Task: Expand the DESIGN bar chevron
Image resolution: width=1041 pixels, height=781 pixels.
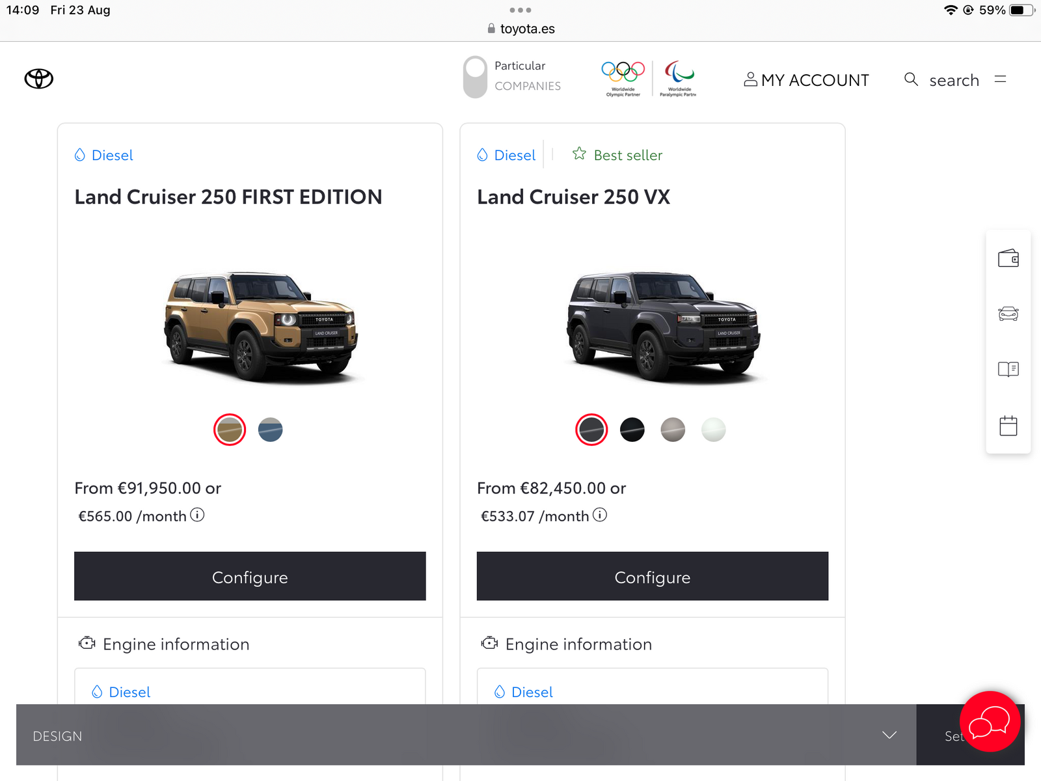Action: (x=889, y=735)
